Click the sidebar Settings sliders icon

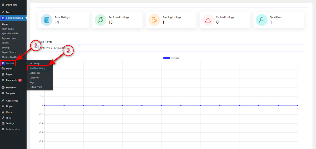tap(3, 123)
